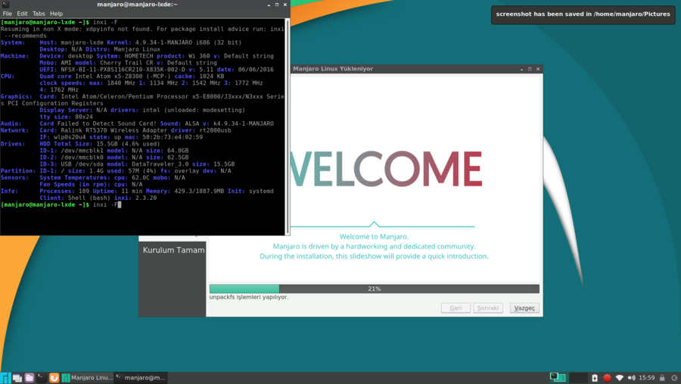Viewport: 681px width, 384px height.
Task: Click the second workspace in desktop pager
Action: [x=578, y=378]
